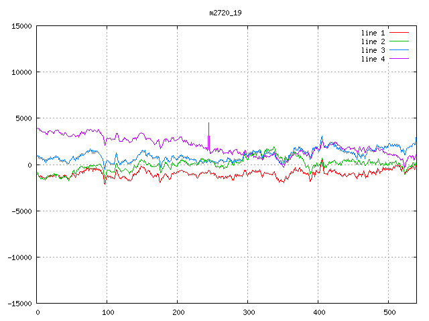The image size is (429, 321).
Task: Select the line 3 legend label
Action: 373,50
